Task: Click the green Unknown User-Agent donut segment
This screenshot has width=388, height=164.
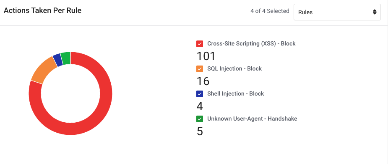Action: point(66,58)
